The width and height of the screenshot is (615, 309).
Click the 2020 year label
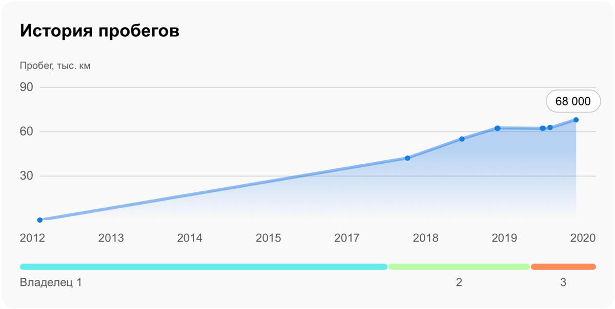click(583, 238)
